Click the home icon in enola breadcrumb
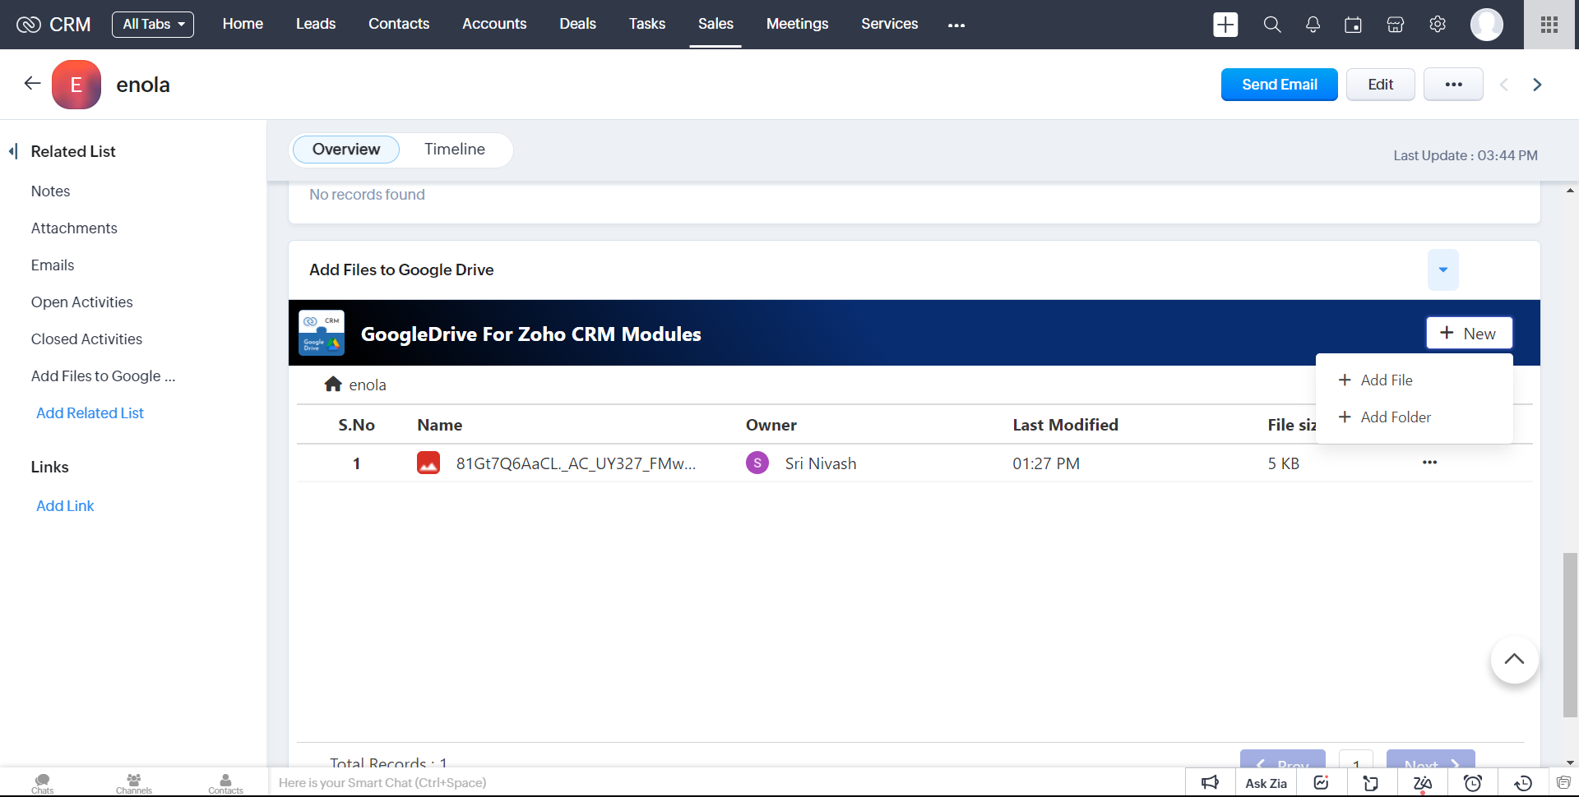Viewport: 1579px width, 797px height. [x=333, y=385]
